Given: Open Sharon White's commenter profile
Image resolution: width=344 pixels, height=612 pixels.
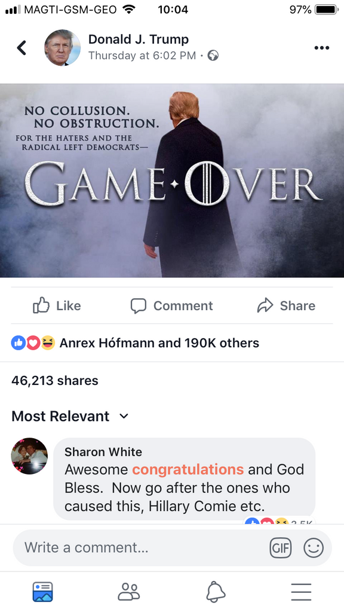Looking at the screenshot, I should tap(29, 456).
